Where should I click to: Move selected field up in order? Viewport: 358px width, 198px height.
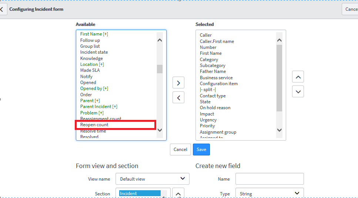click(298, 77)
